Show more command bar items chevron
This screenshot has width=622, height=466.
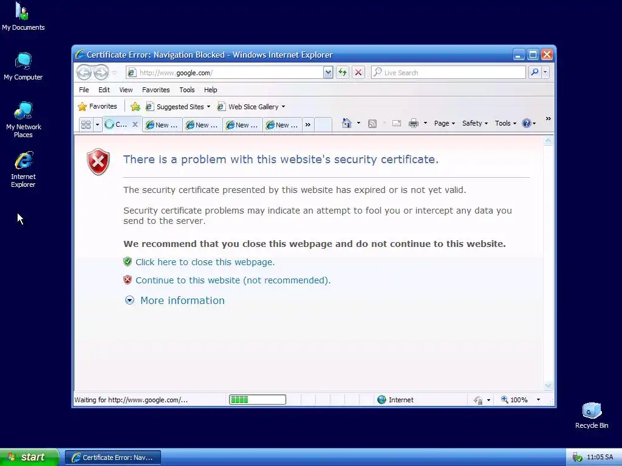point(549,118)
